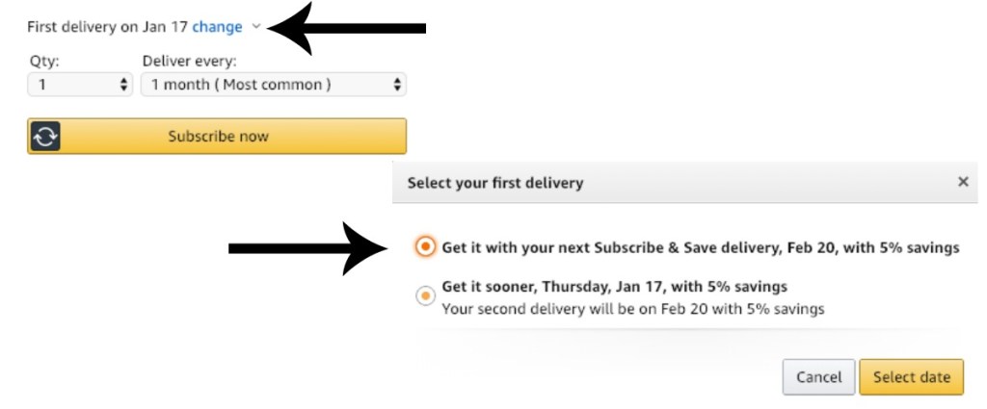Close the 'Select your first delivery' dialog
Screen dimensions: 987x409
click(x=962, y=182)
